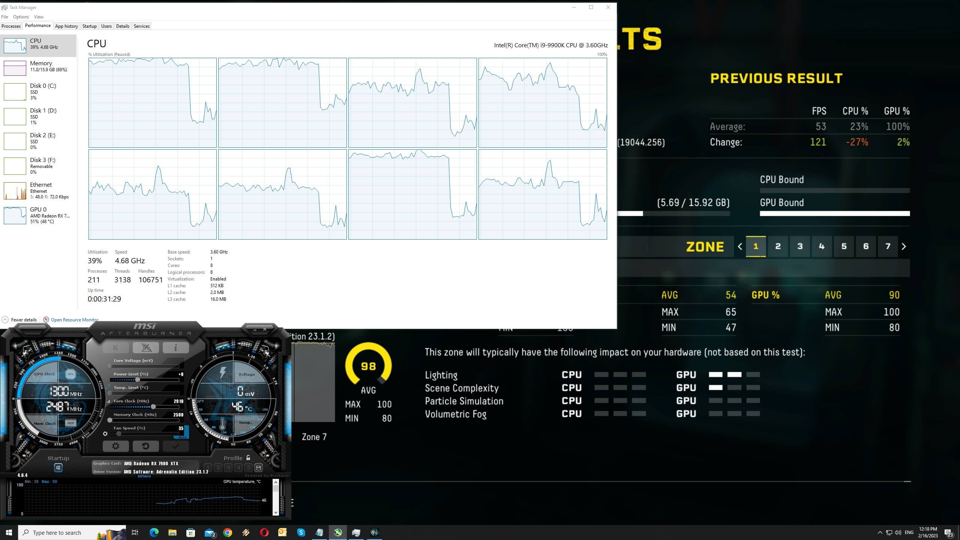Open the Performance tab in Task Manager
This screenshot has height=540, width=960.
pos(37,26)
